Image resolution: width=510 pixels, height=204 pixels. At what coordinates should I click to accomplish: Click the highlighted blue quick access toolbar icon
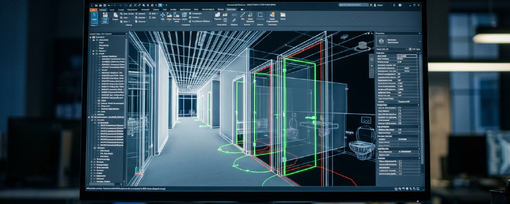pos(160,5)
